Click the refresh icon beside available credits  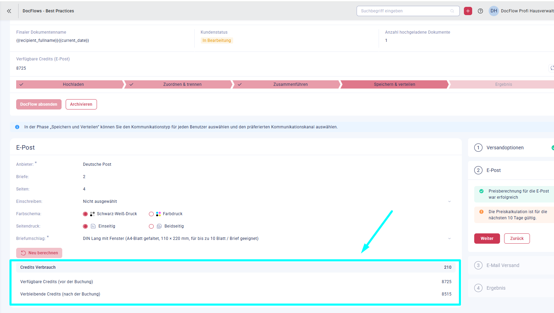552,68
